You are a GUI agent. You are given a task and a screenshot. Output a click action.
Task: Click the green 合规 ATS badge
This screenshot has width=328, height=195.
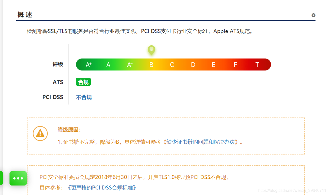tap(83, 82)
